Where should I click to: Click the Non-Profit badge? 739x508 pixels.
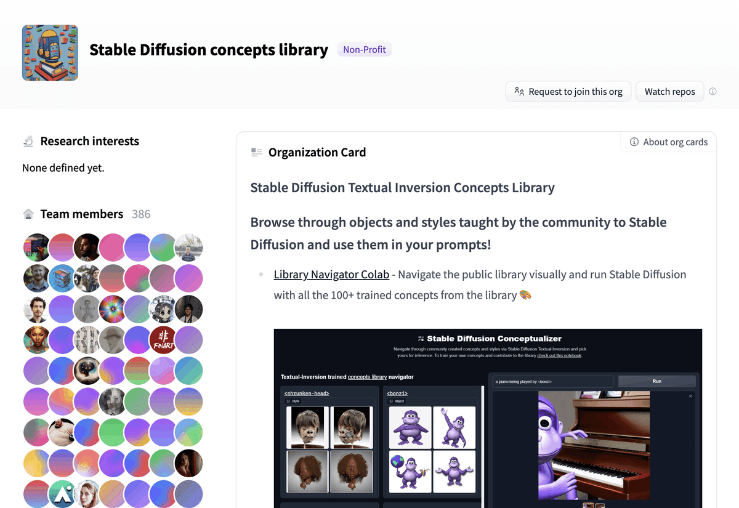(364, 49)
